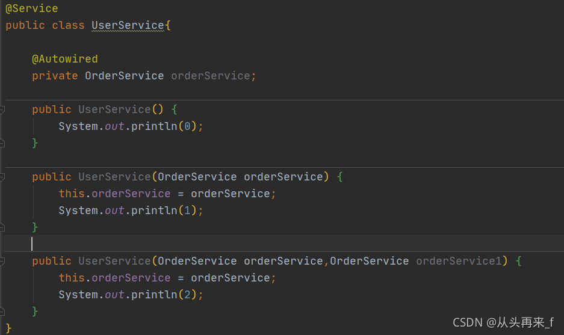Click the @Autowired annotation
The width and height of the screenshot is (564, 335).
pos(64,59)
